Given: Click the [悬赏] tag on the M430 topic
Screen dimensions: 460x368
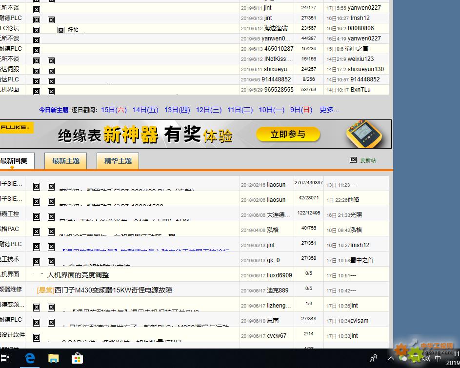Looking at the screenshot, I should (x=45, y=291).
